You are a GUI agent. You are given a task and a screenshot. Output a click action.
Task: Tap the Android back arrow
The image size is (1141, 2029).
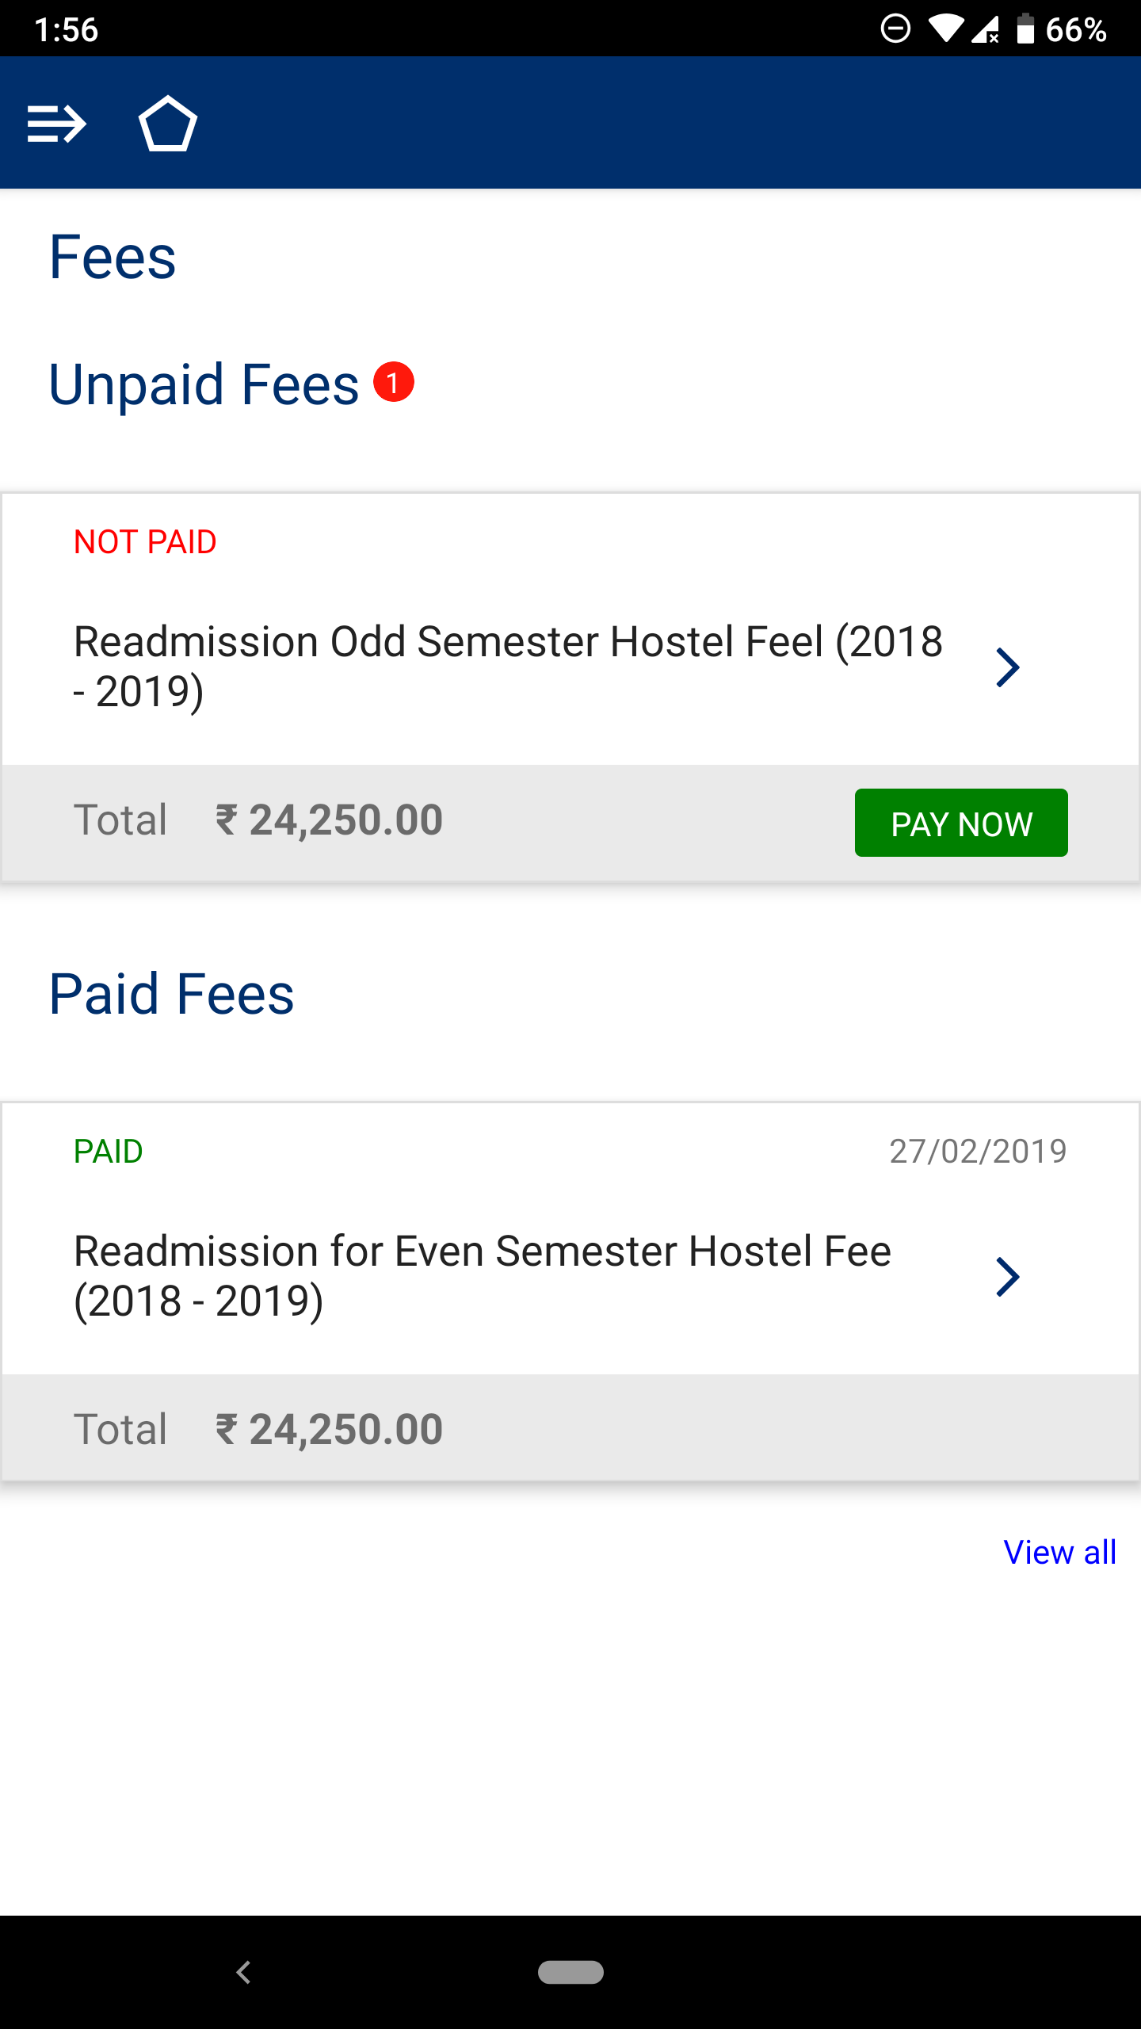[x=244, y=1972]
